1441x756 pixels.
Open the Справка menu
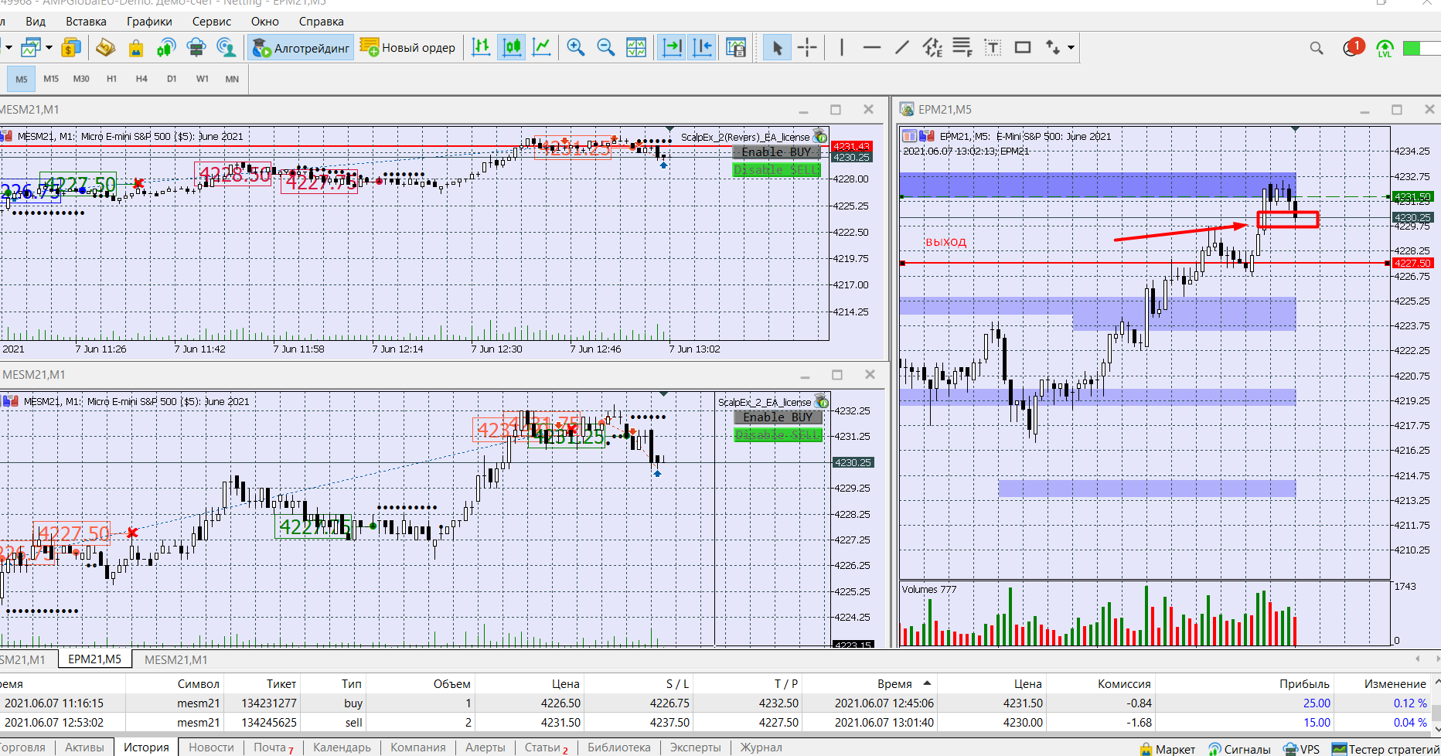(x=321, y=22)
